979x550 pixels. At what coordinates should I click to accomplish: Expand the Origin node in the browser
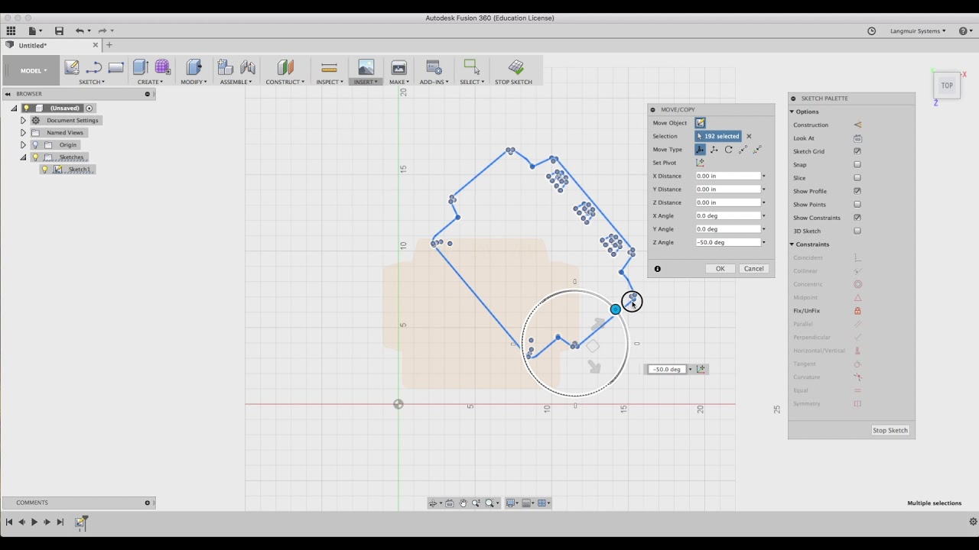pos(23,144)
